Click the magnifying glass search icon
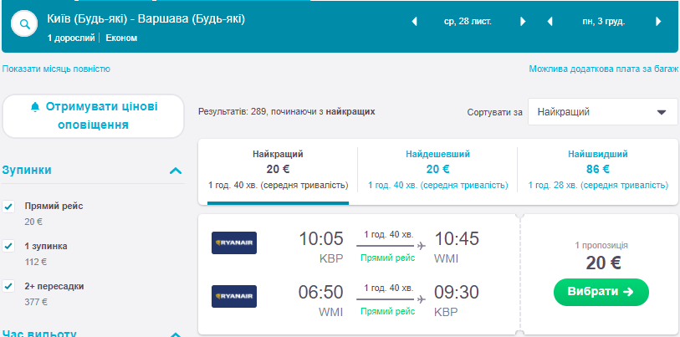Image resolution: width=680 pixels, height=337 pixels. 25,26
